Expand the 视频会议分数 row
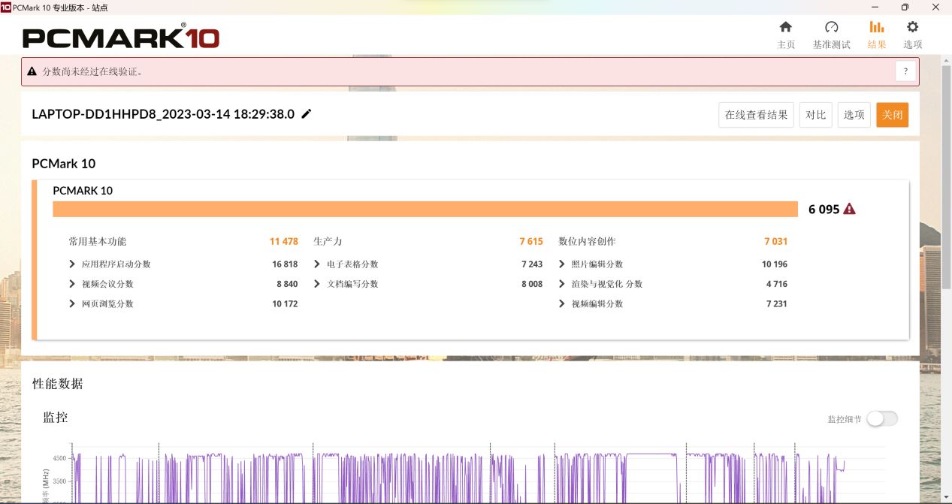 click(x=72, y=284)
